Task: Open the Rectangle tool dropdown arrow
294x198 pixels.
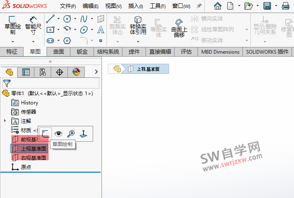Action: 58,30
